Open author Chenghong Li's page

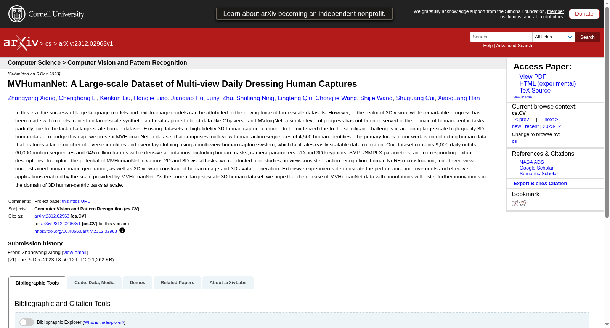coord(78,98)
